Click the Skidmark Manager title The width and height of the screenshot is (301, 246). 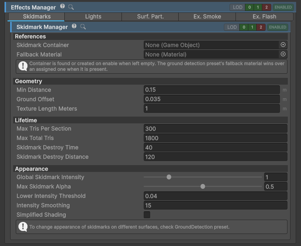pyautogui.click(x=42, y=27)
